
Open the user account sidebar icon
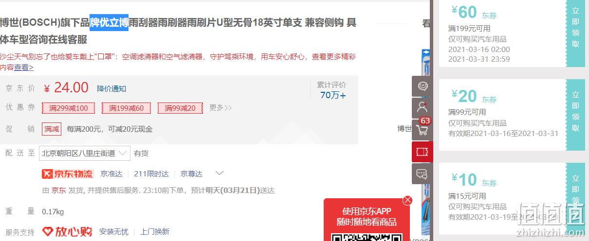422,108
